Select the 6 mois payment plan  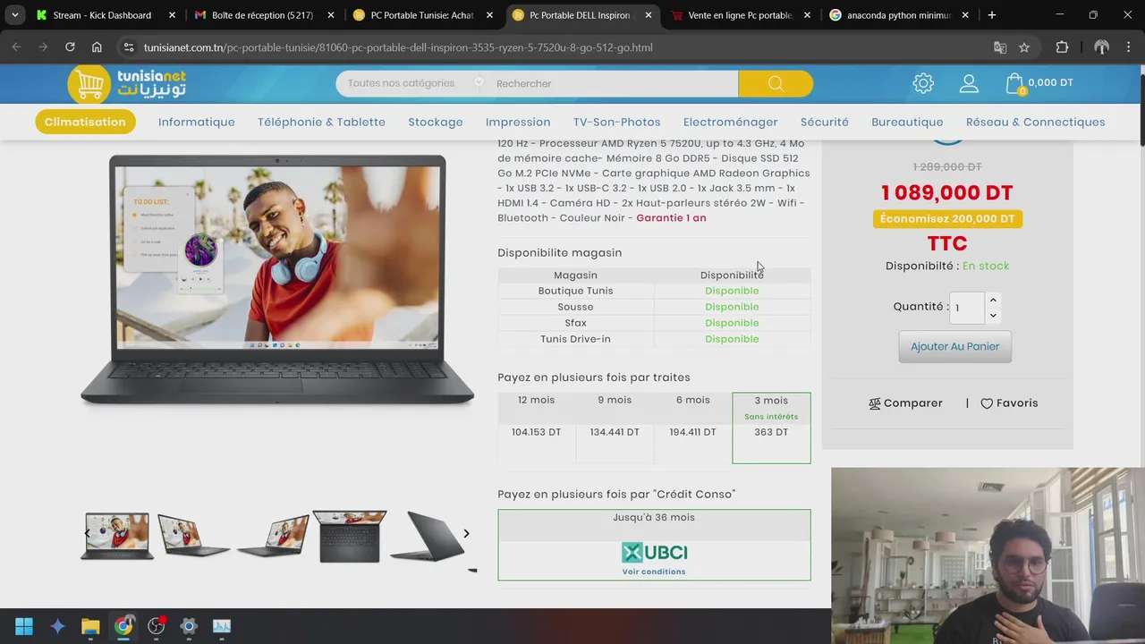pyautogui.click(x=693, y=428)
